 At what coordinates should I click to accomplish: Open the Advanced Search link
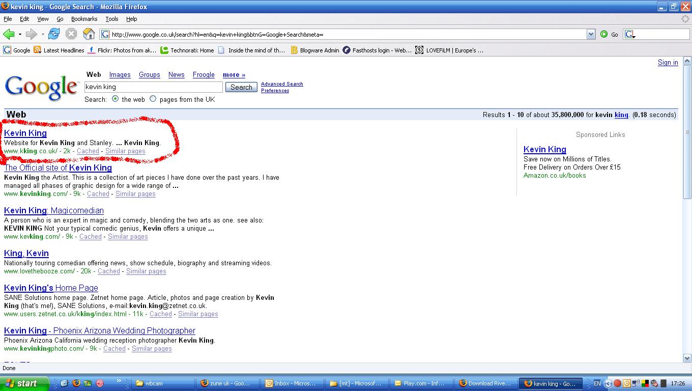point(282,84)
